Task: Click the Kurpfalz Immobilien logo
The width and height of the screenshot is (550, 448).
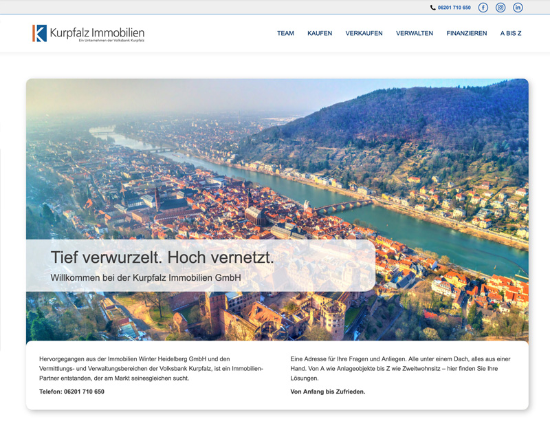Action: point(89,33)
